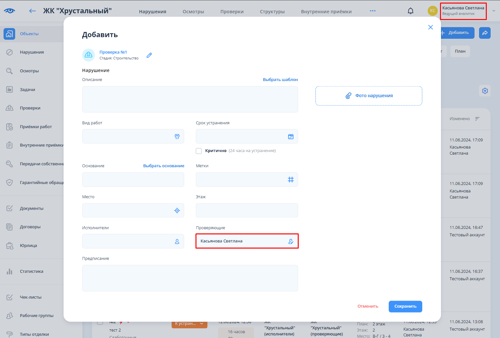Click the share arrow button at top right

pyautogui.click(x=485, y=33)
